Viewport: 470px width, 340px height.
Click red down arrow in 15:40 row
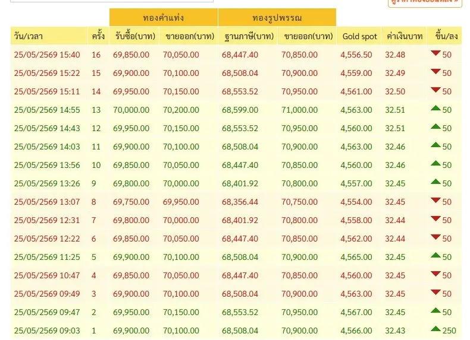435,53
